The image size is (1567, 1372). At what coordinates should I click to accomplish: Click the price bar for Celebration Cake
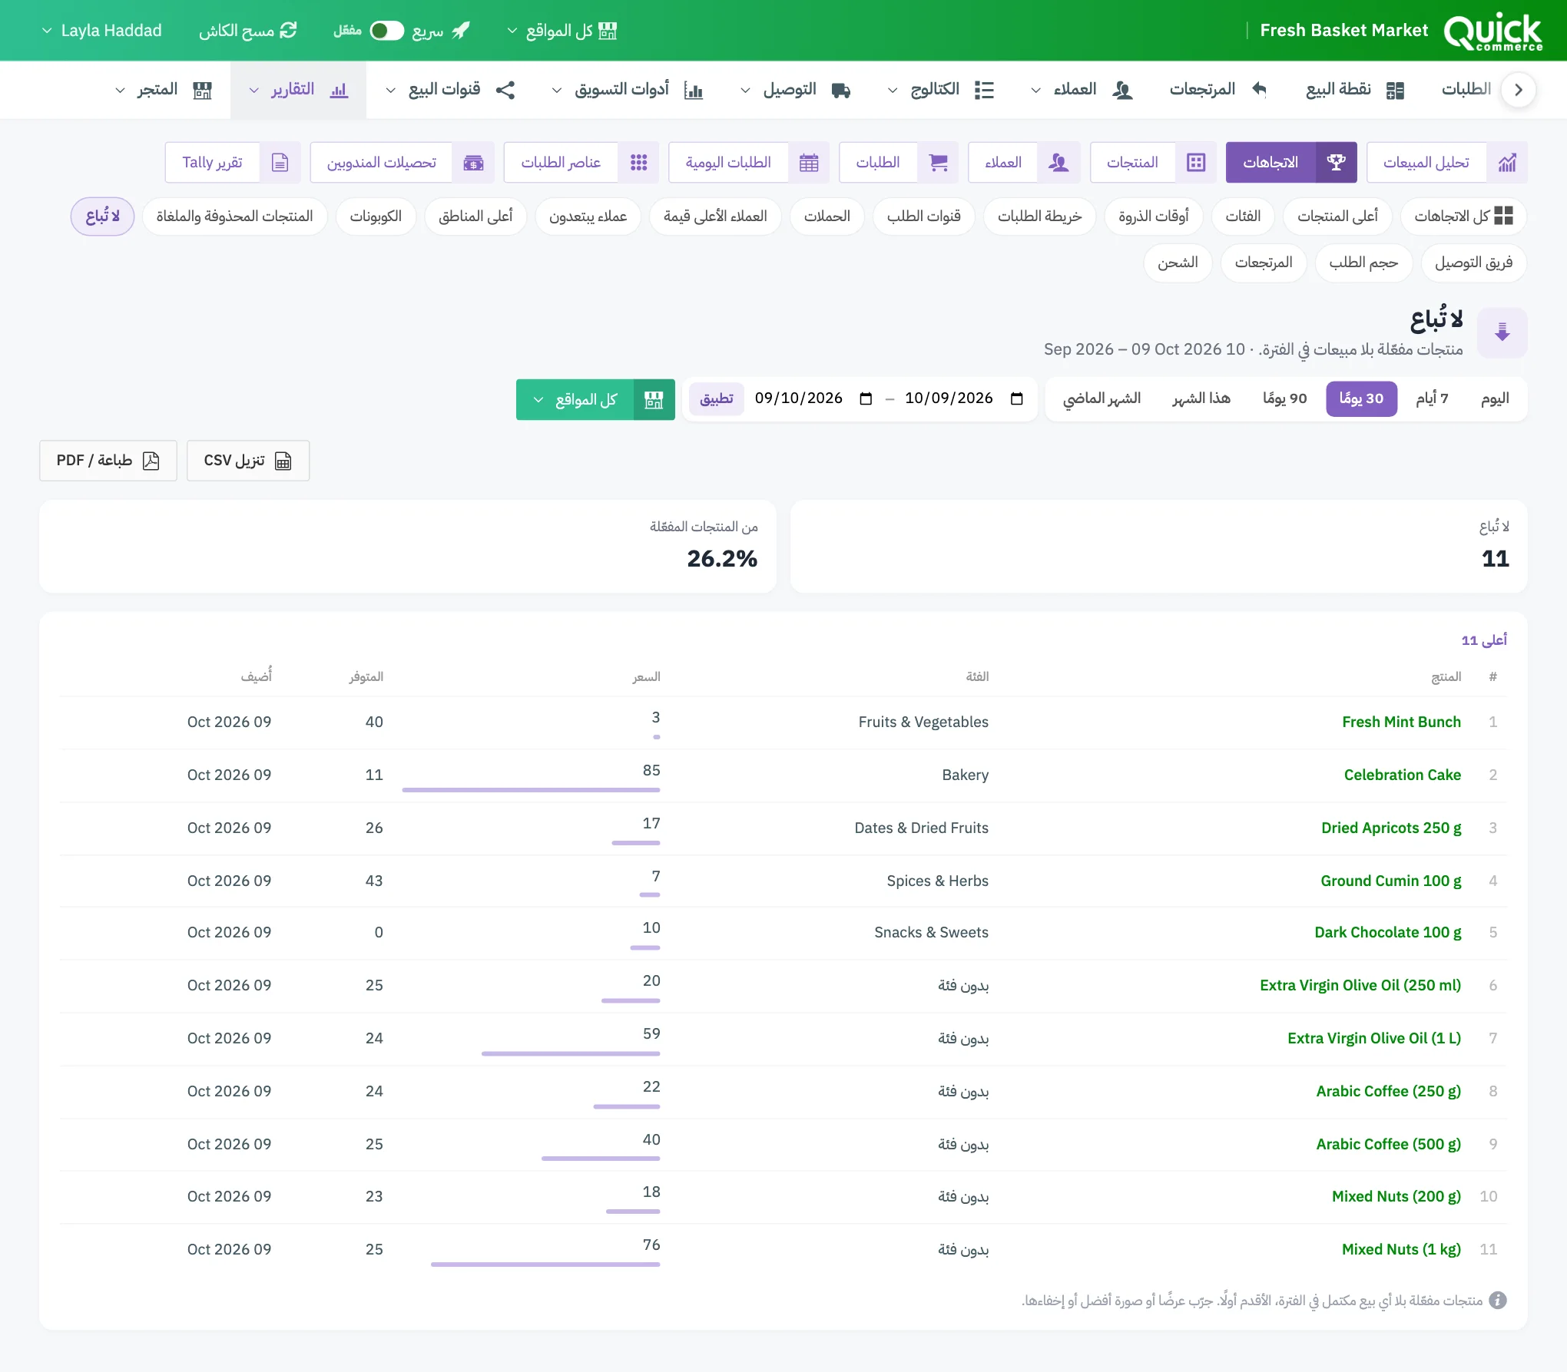tap(531, 789)
